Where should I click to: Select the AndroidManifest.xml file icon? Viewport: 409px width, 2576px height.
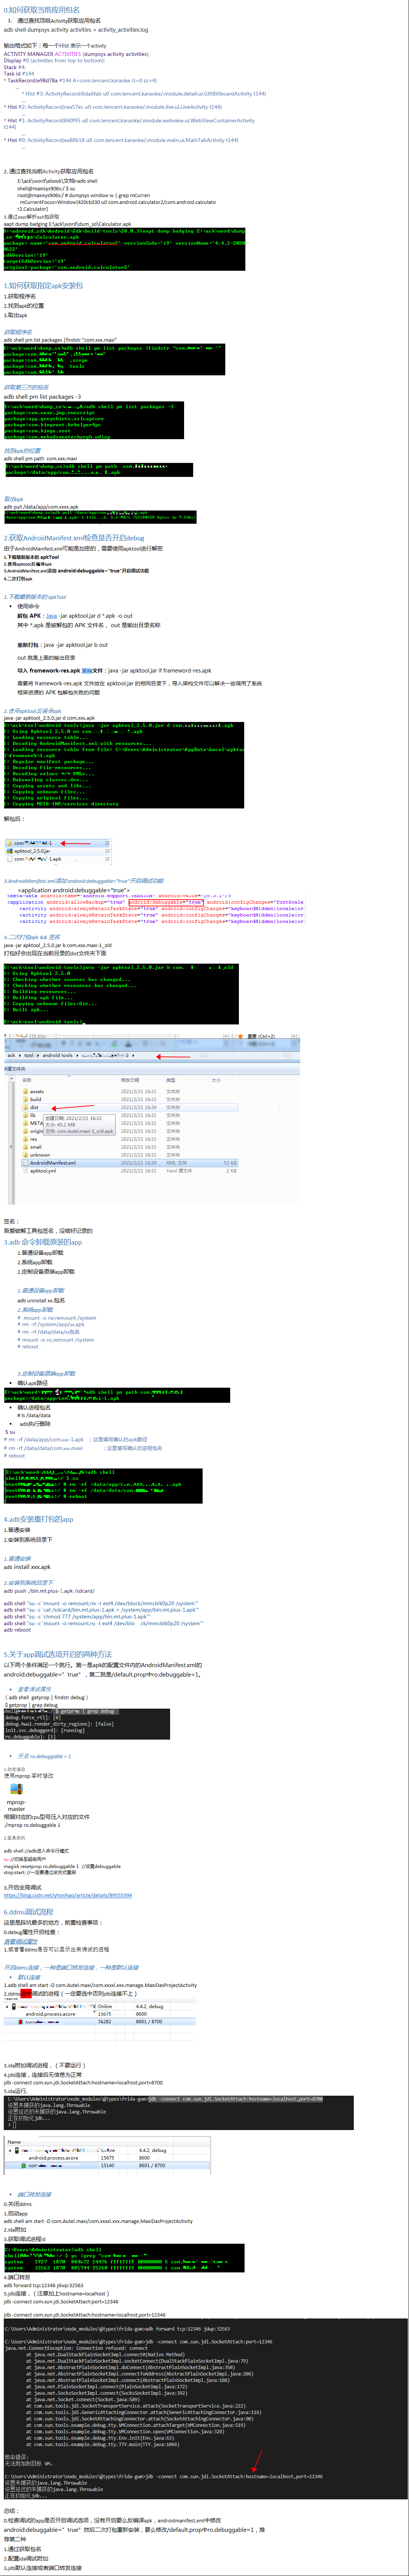point(26,1163)
